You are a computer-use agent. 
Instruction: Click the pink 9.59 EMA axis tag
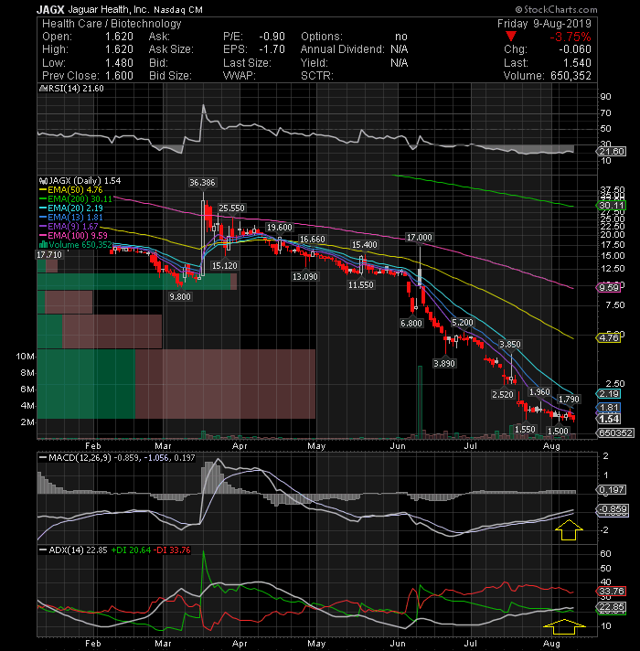(609, 287)
